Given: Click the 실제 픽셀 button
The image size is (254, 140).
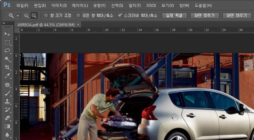Looking at the screenshot, I should coord(174,16).
